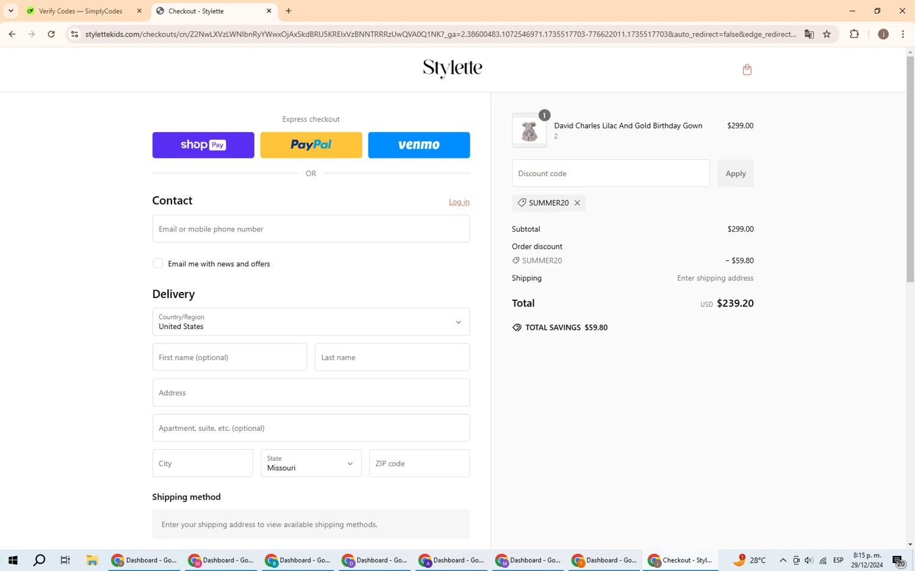Click Apply discount button
The height and width of the screenshot is (571, 915).
pyautogui.click(x=736, y=173)
